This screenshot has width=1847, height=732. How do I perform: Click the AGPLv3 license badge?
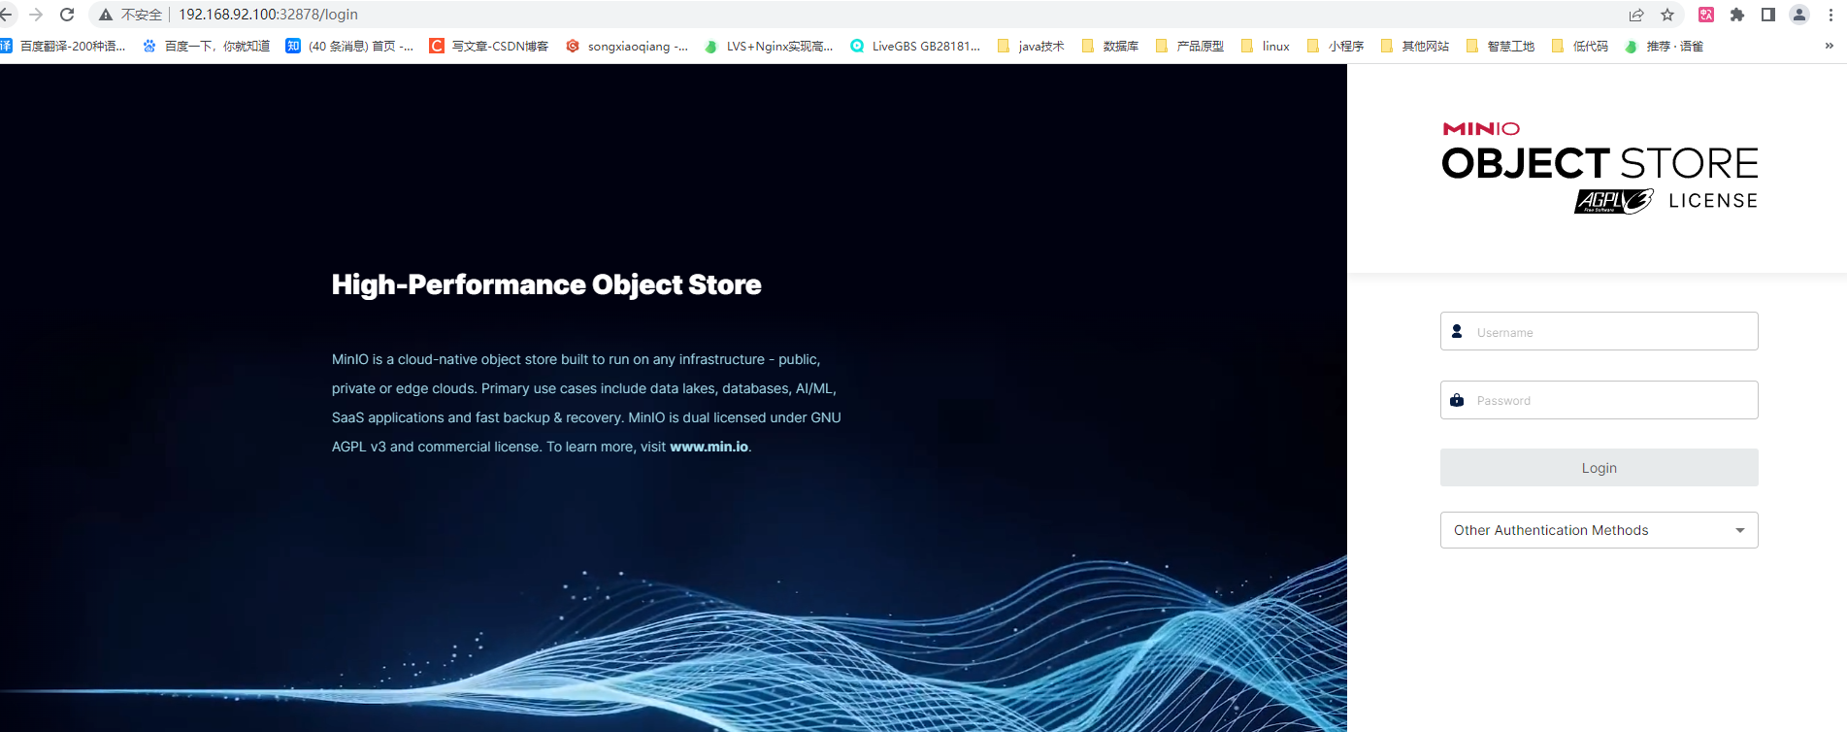(1613, 201)
